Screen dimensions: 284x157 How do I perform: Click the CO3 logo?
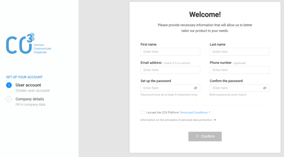pyautogui.click(x=29, y=43)
